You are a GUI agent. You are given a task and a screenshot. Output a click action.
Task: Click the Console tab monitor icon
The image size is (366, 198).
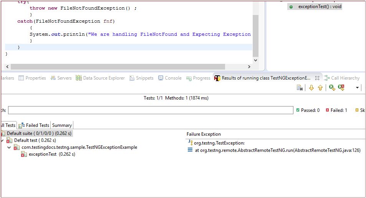point(161,78)
